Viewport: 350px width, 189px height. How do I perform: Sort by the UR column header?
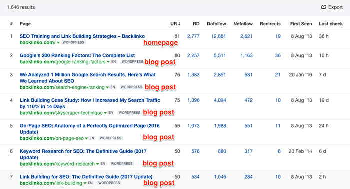coord(175,24)
